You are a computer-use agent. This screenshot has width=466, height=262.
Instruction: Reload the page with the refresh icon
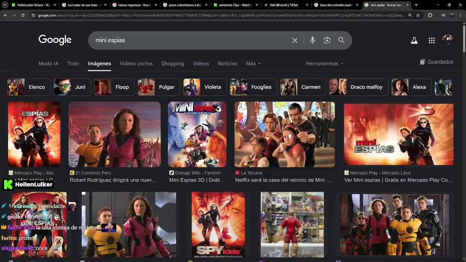pyautogui.click(x=23, y=15)
